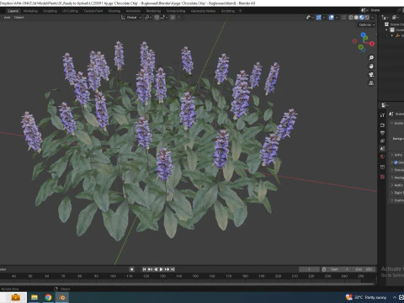This screenshot has width=404, height=303.
Task: Open the Modeling workspace tab
Action: [x=30, y=11]
